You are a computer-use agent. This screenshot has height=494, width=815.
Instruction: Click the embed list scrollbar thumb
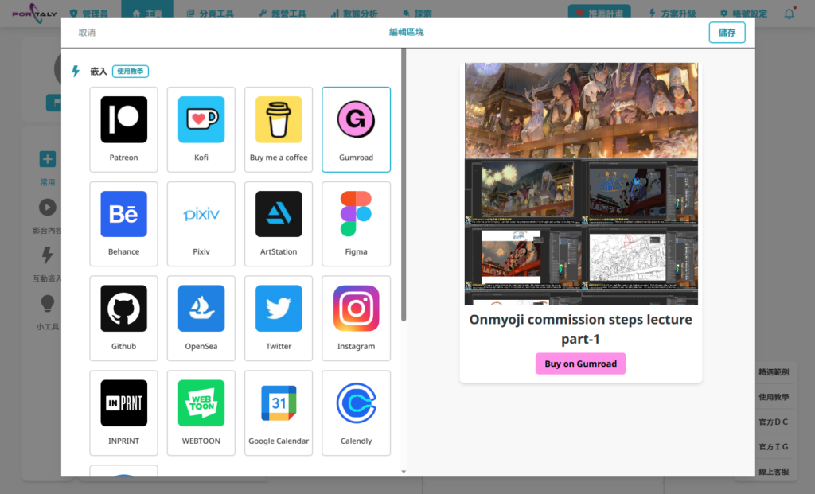(x=404, y=185)
